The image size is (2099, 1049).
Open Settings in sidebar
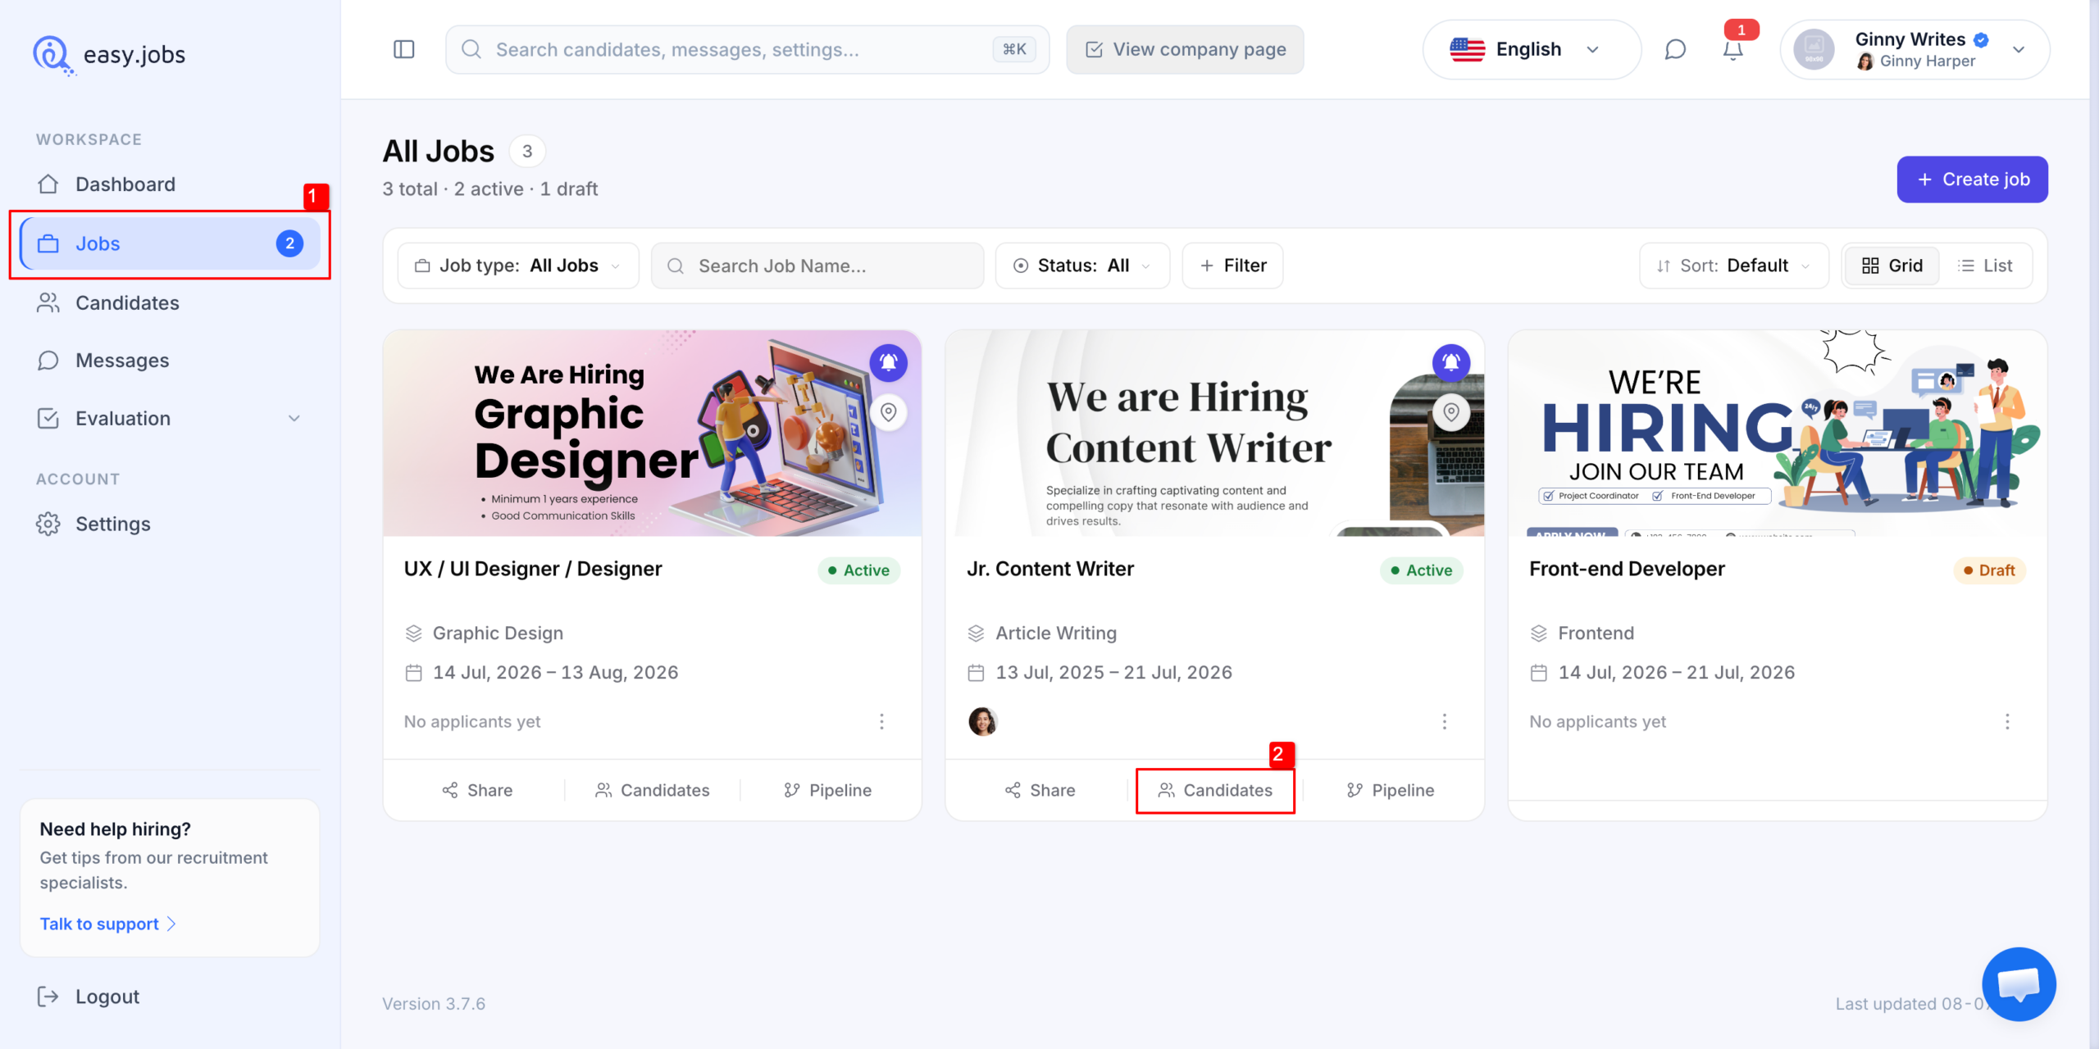click(170, 524)
